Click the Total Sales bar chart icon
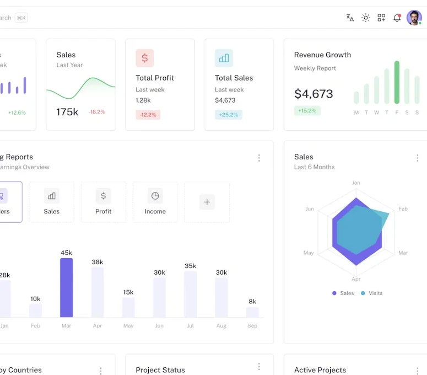Image resolution: width=427 pixels, height=375 pixels. (224, 58)
